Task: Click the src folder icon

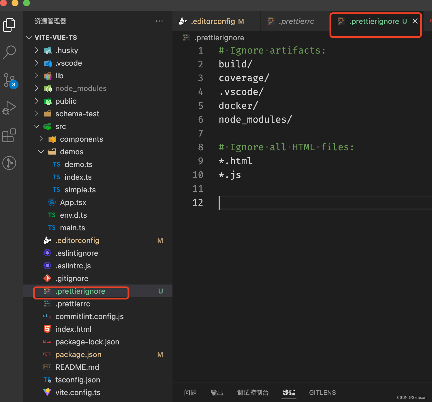Action: click(48, 126)
